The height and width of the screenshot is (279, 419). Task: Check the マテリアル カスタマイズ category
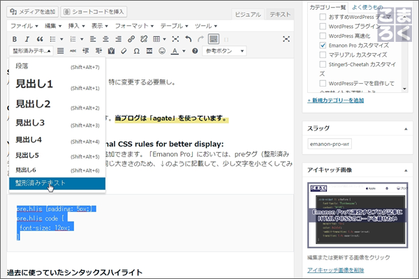coord(323,54)
